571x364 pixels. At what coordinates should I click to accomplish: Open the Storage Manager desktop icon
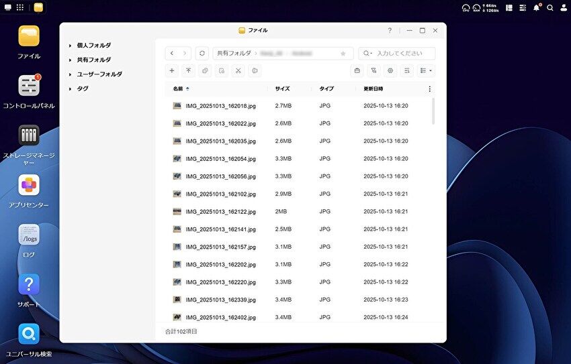pyautogui.click(x=28, y=136)
